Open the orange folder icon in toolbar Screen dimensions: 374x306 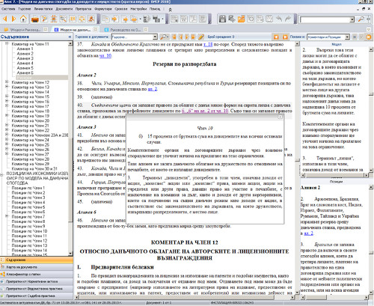pos(241,19)
